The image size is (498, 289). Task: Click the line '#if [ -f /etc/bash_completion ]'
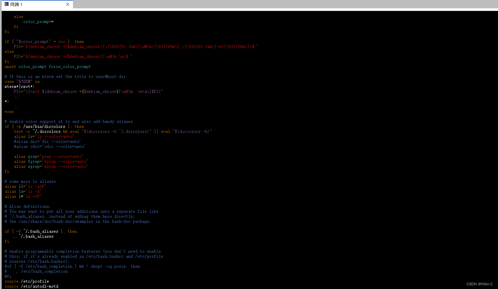pos(72,266)
